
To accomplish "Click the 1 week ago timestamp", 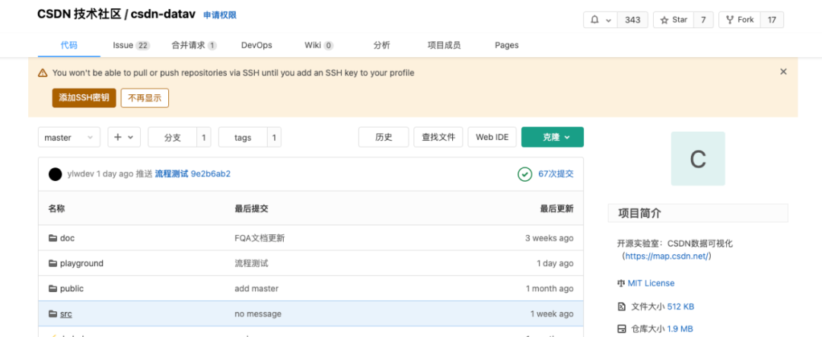I will tap(552, 314).
